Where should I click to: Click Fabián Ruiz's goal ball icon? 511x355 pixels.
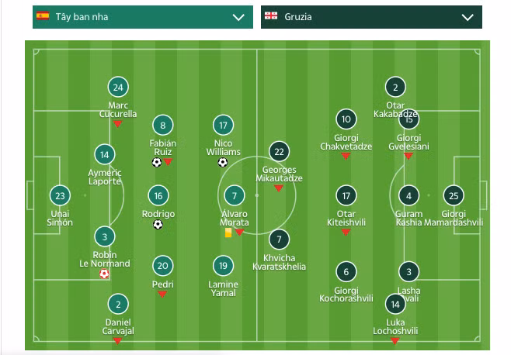[157, 163]
